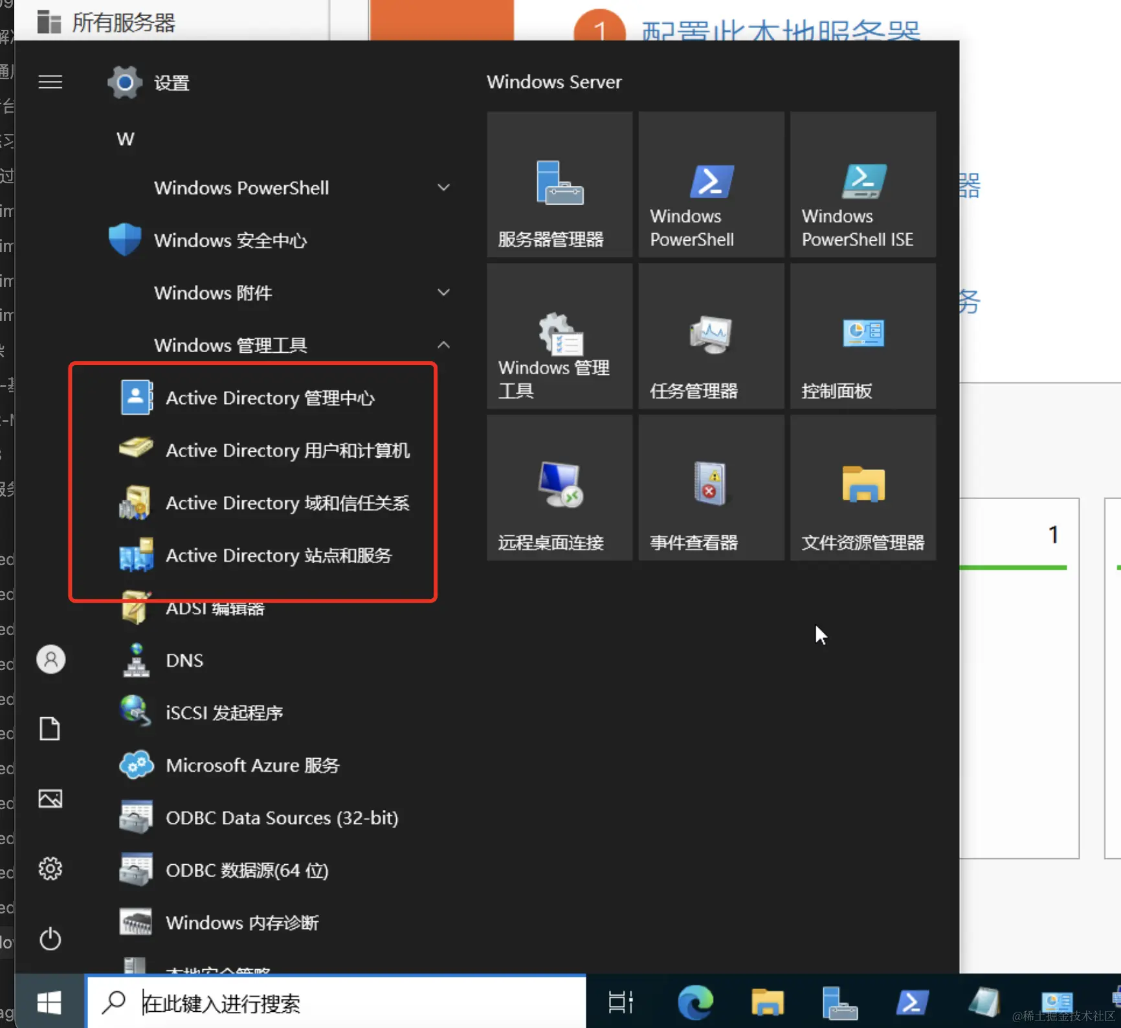The image size is (1121, 1028).
Task: Open the Start menu hamburger expand button
Action: point(50,82)
